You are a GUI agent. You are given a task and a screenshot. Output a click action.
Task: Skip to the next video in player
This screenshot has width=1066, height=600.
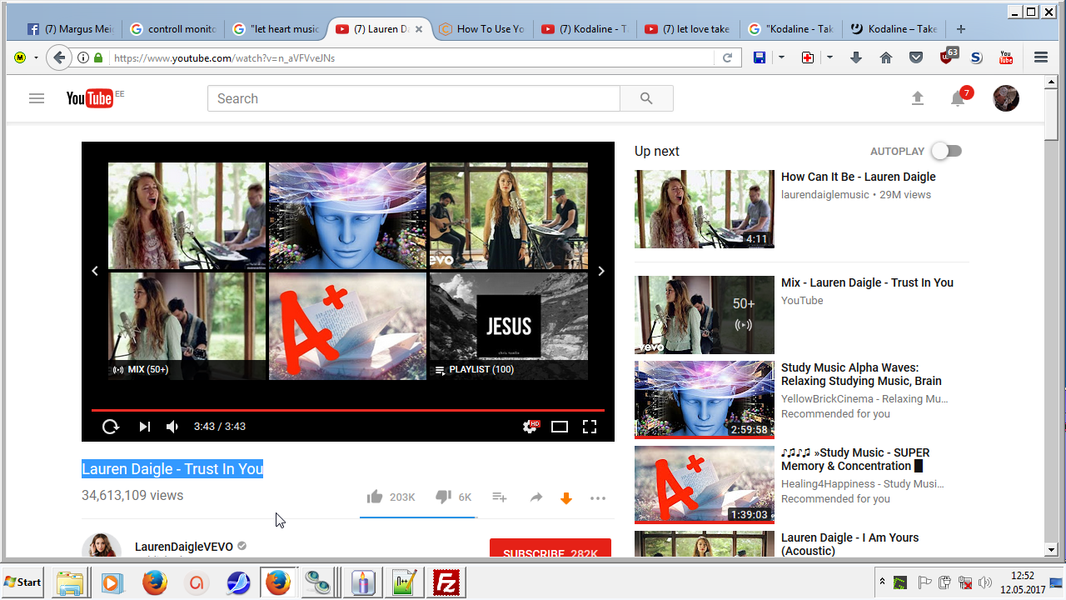point(144,427)
